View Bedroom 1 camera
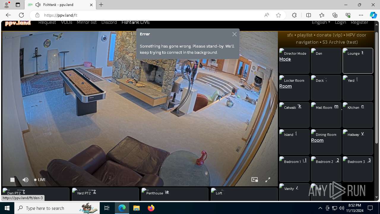This screenshot has height=214, width=380. click(294, 169)
